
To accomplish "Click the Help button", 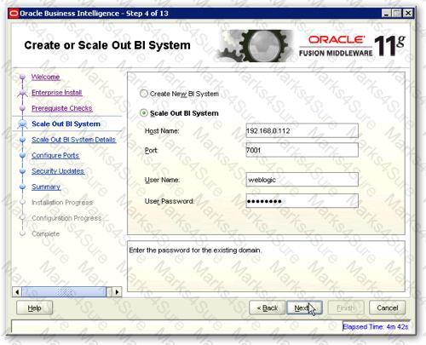I will (35, 308).
